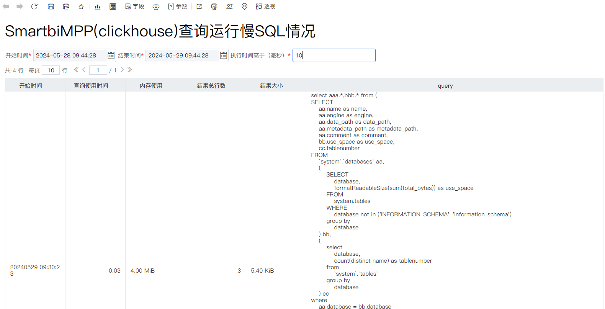Add report to favorites with the star
The image size is (605, 309).
(x=81, y=7)
